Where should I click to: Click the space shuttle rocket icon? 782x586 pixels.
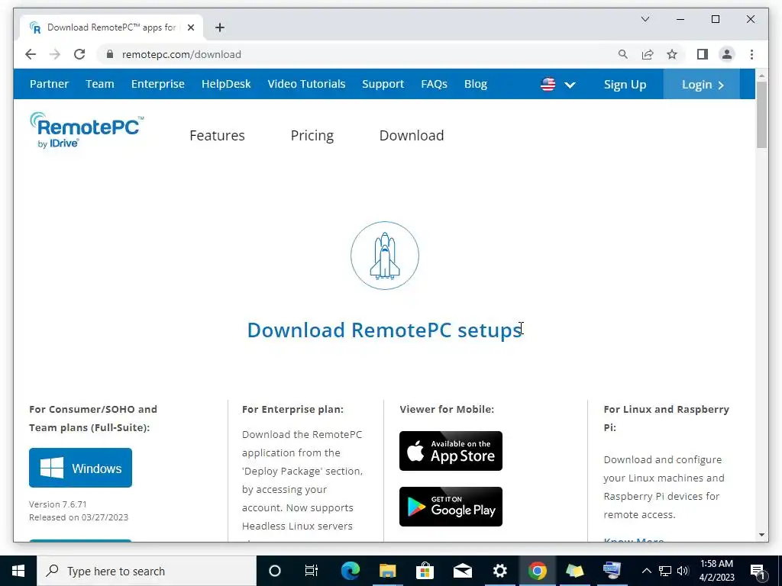(x=385, y=256)
